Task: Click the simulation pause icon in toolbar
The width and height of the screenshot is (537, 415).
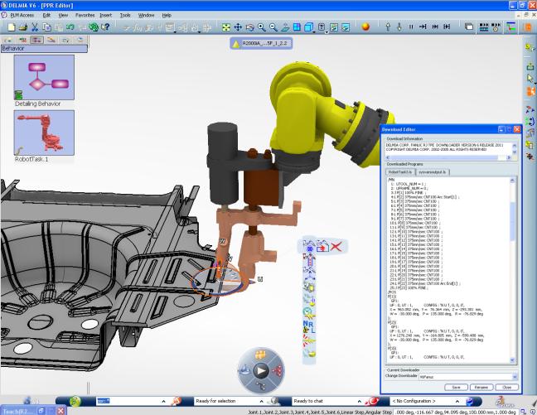Action: tap(411, 27)
